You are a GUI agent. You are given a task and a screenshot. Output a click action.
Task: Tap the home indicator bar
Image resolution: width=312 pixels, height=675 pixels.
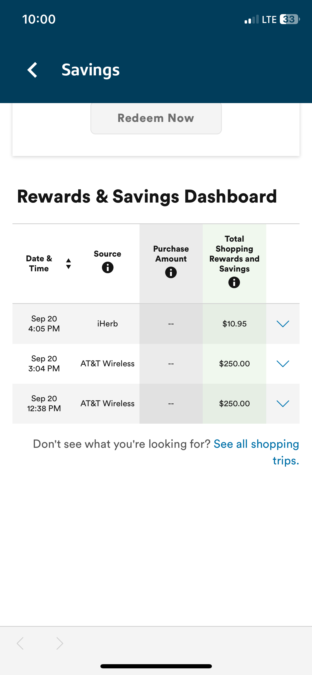tap(156, 666)
